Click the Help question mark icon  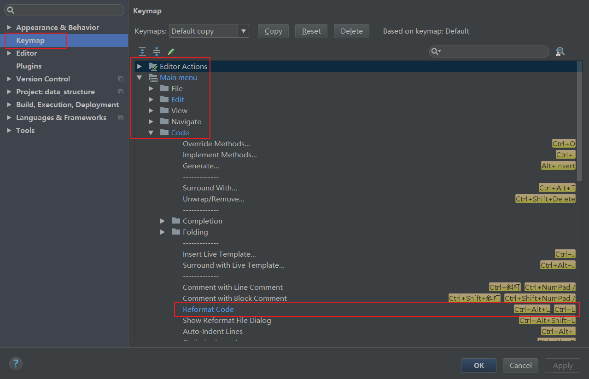click(16, 363)
